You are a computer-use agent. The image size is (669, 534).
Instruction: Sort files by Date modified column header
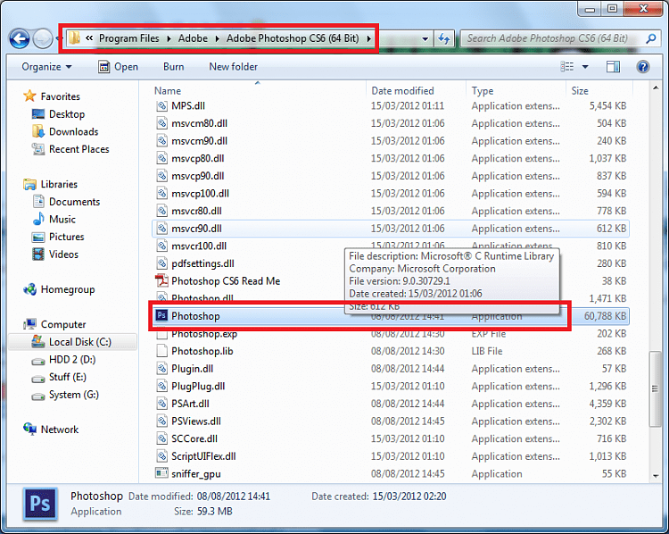coord(416,90)
